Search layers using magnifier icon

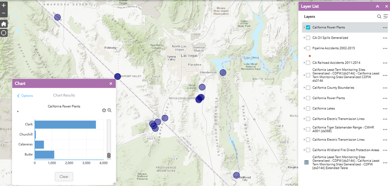[x=379, y=17]
